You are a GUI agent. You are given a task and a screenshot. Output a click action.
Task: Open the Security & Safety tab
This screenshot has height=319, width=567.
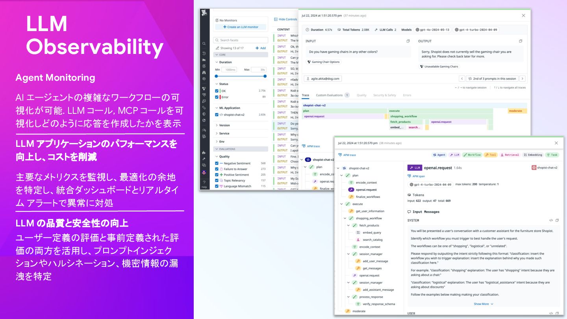(x=385, y=95)
